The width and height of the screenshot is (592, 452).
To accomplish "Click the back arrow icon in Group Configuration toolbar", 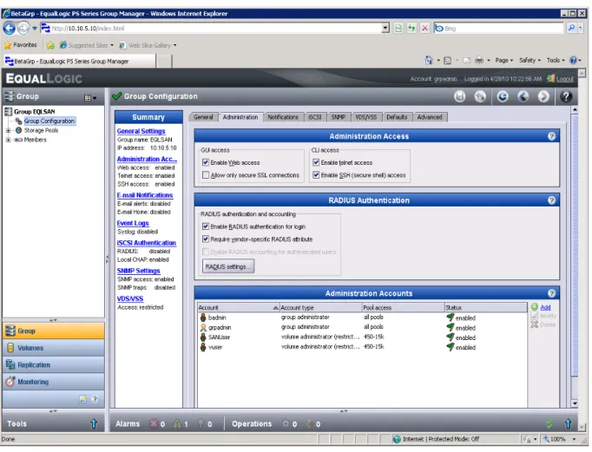I will click(x=523, y=96).
